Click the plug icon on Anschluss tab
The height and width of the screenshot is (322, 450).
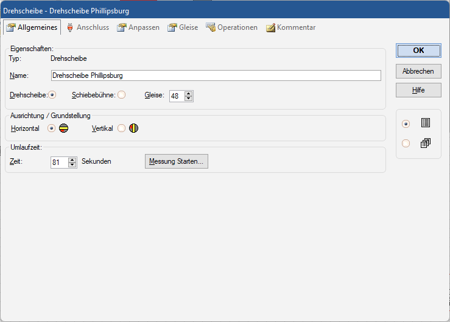(x=70, y=27)
